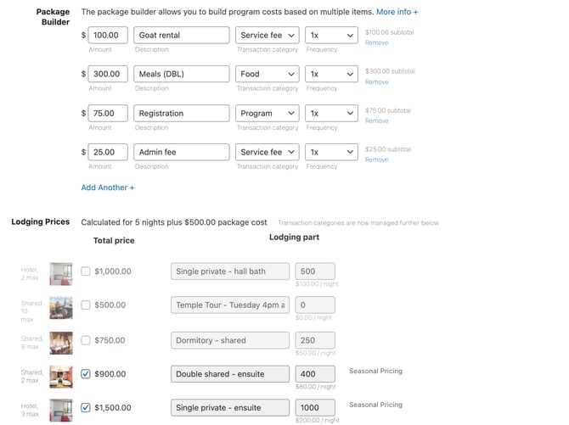The width and height of the screenshot is (569, 425).
Task: Click the Double shared ensuite room thumbnail
Action: pos(61,377)
